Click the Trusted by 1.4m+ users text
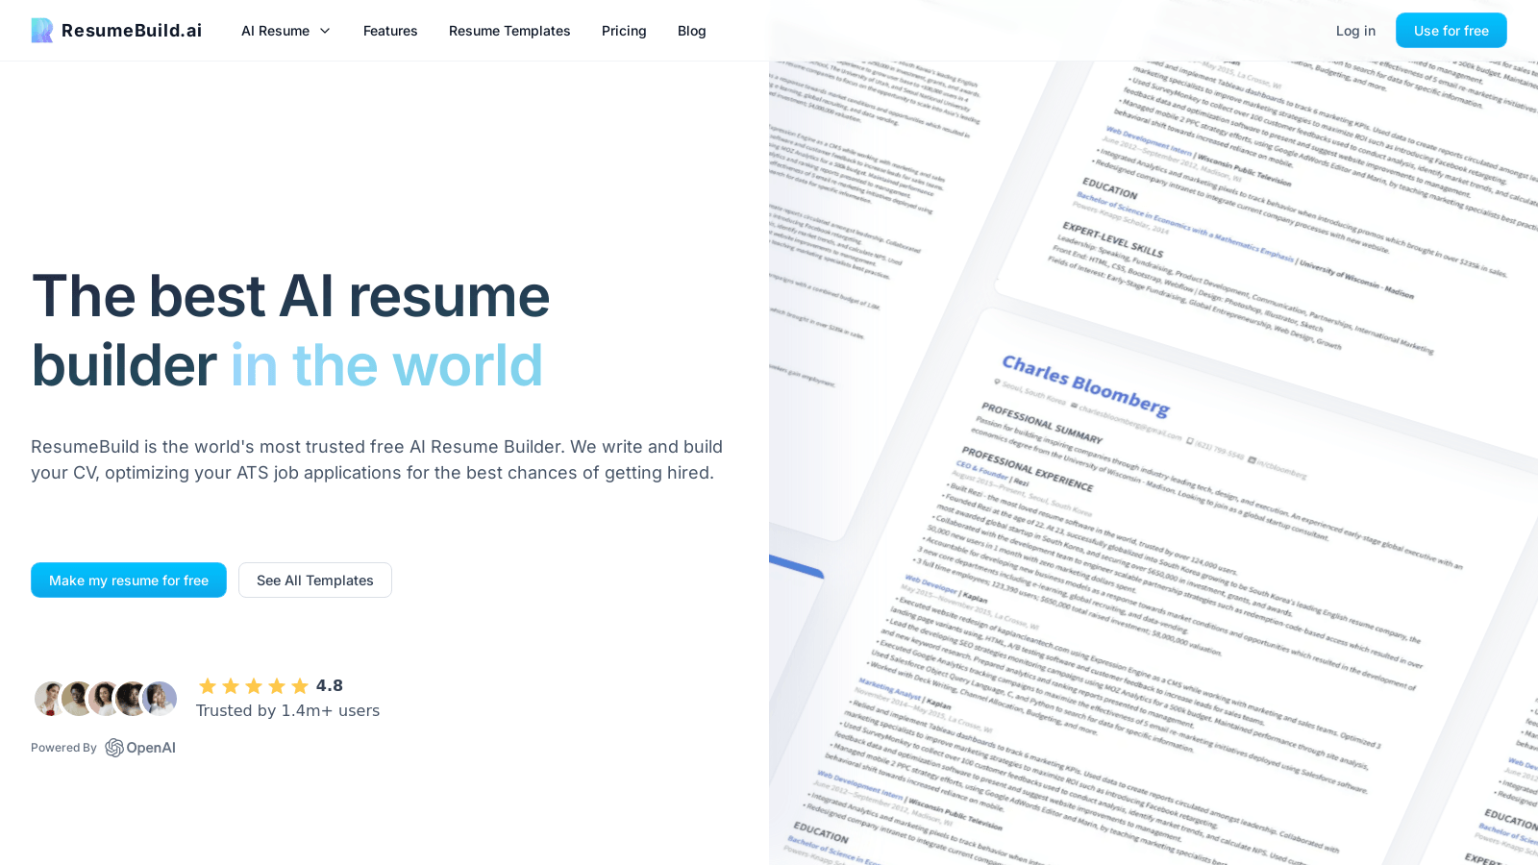Viewport: 1538px width, 865px height. (288, 710)
